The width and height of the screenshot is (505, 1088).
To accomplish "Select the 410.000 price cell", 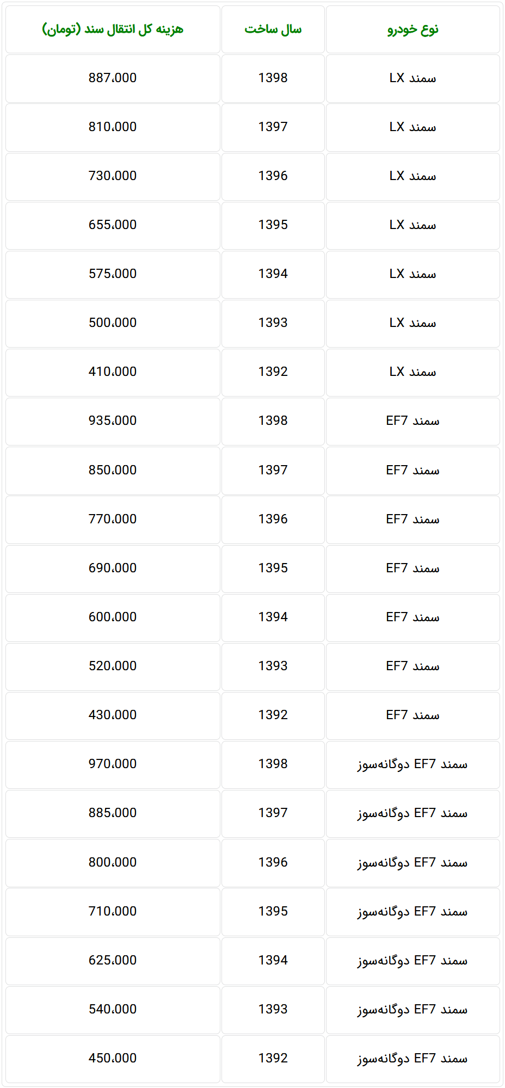I will 113,372.
